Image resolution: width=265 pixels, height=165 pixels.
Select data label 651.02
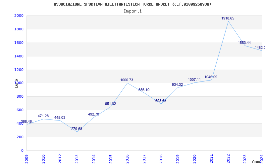110,104
